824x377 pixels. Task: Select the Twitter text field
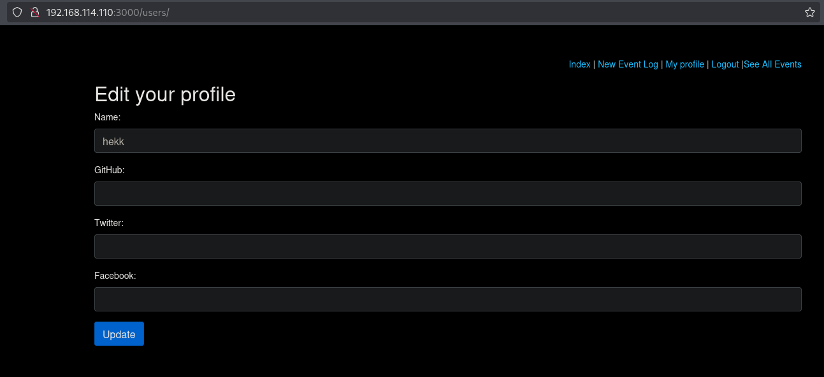coord(447,246)
